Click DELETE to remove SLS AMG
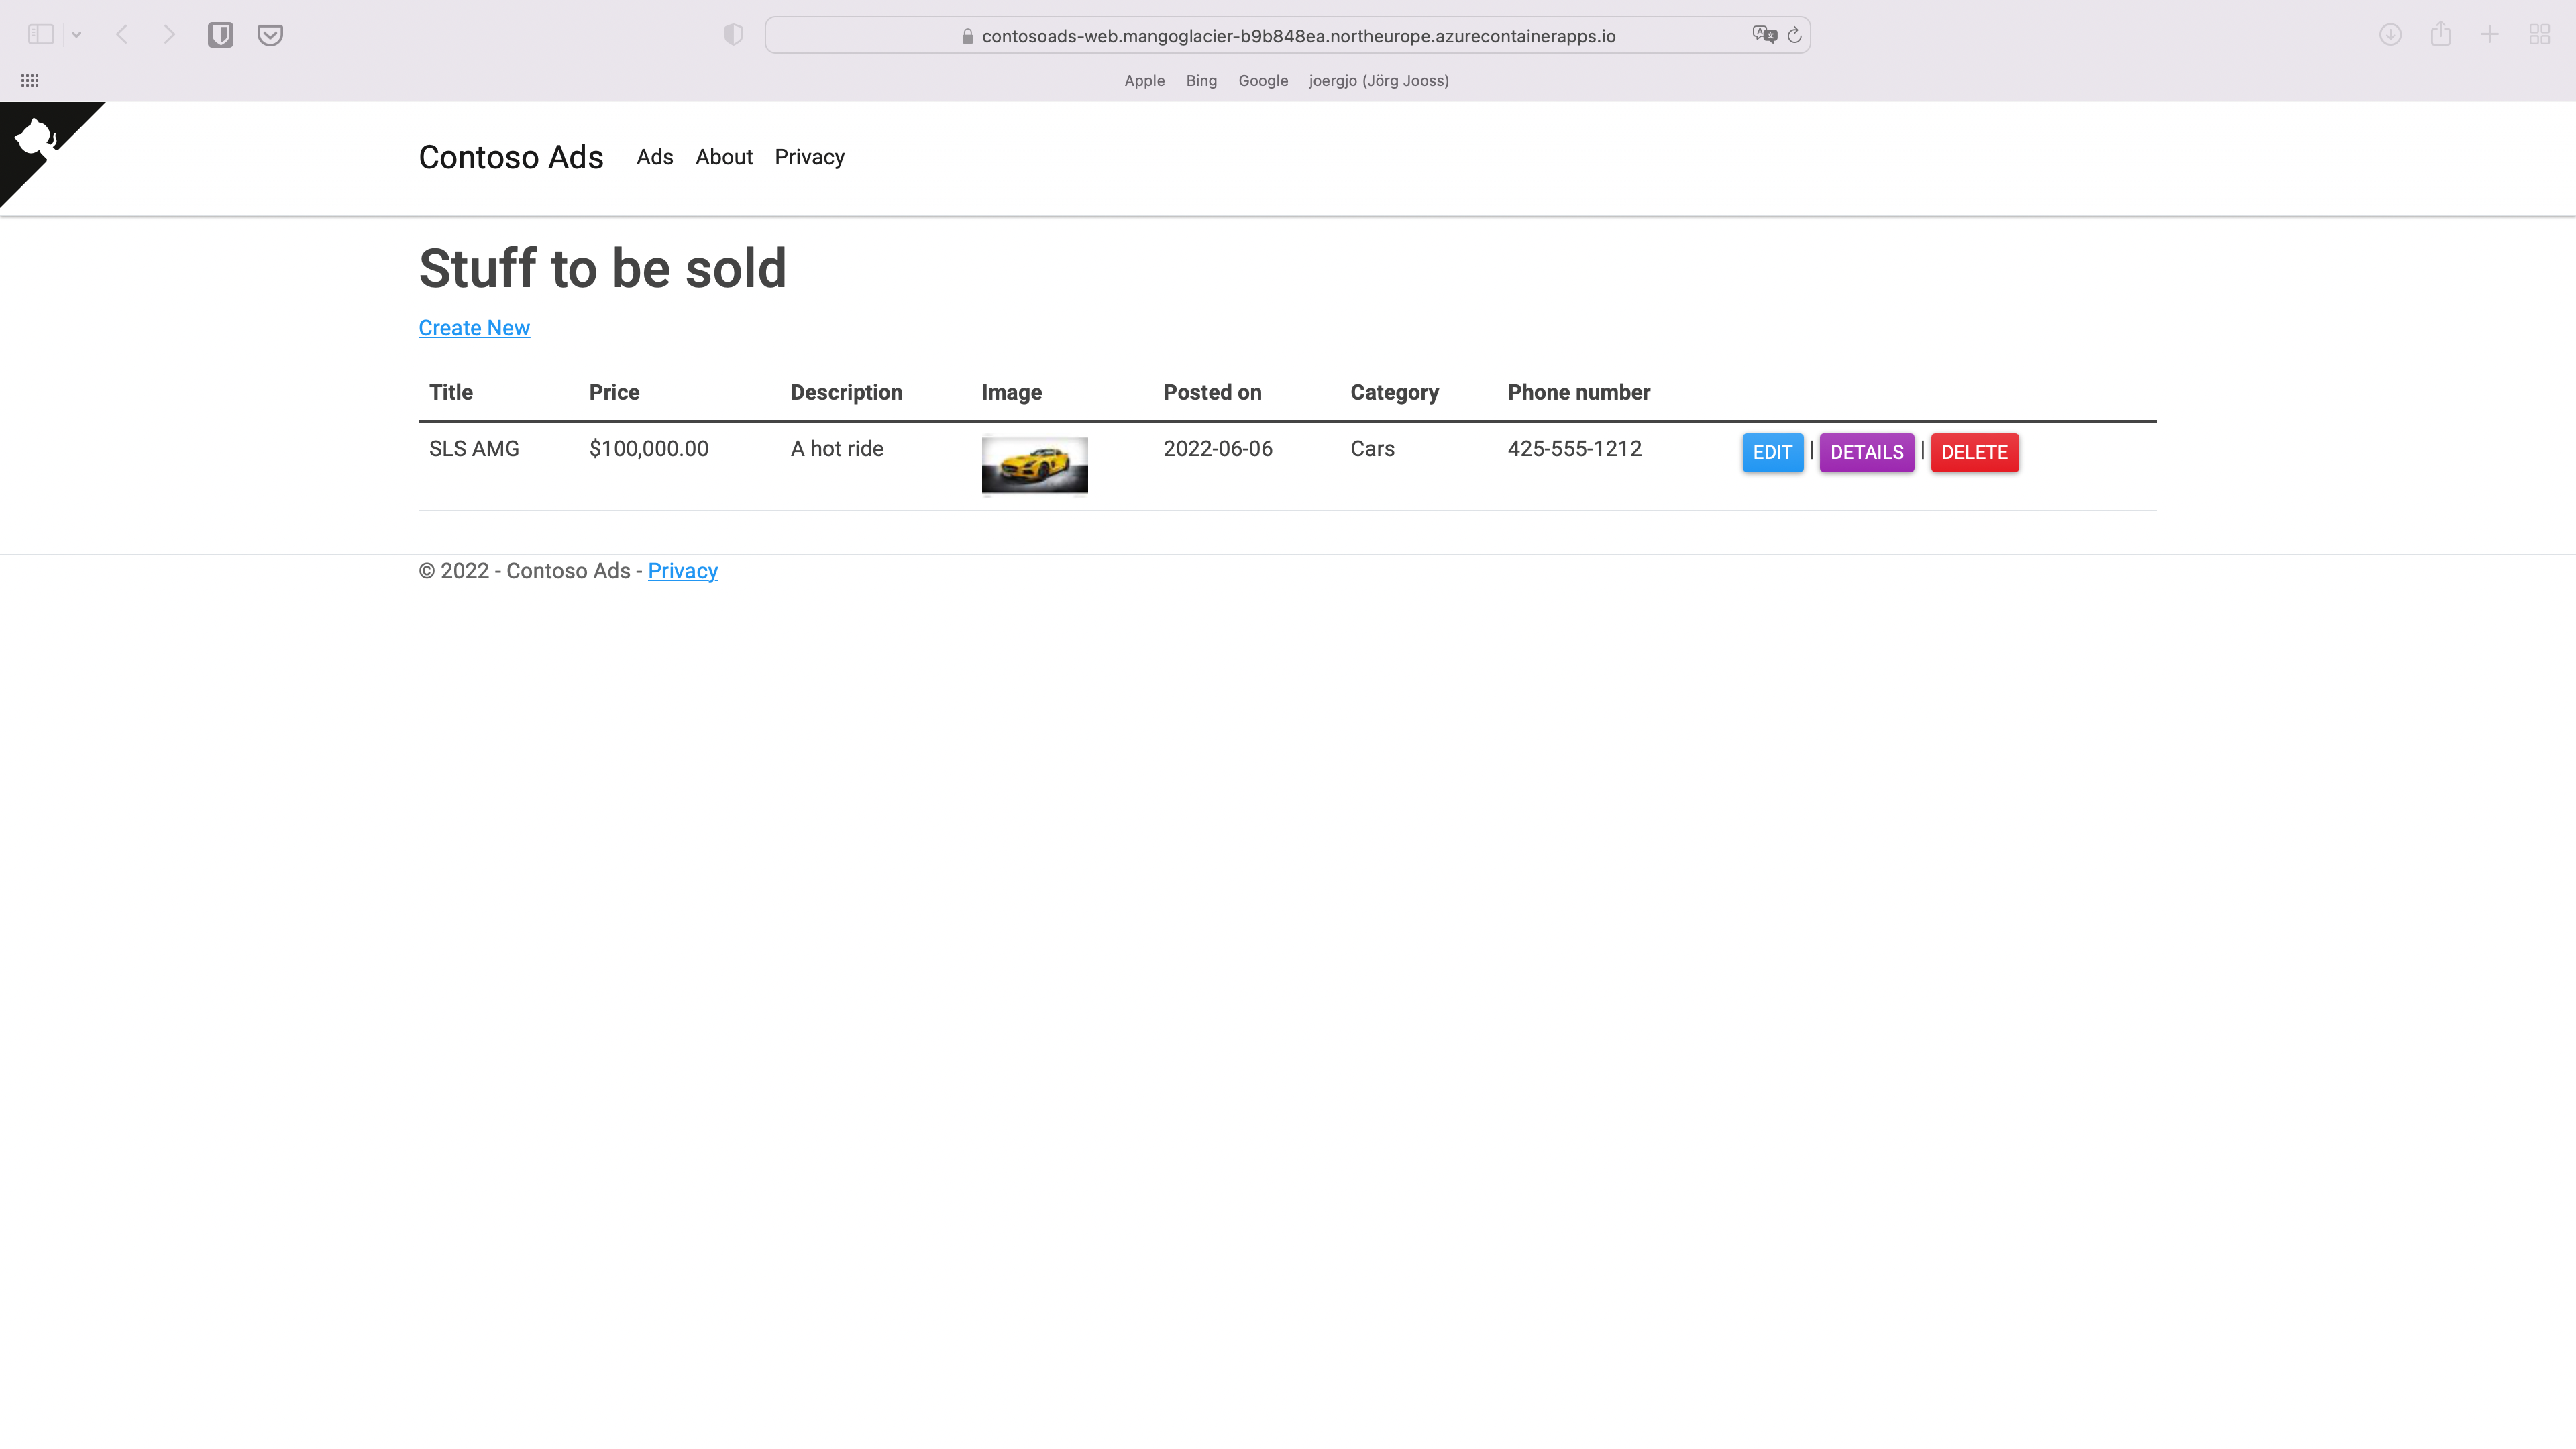 [x=1974, y=453]
